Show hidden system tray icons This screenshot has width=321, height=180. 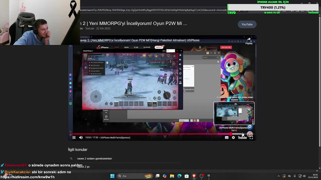point(278,176)
